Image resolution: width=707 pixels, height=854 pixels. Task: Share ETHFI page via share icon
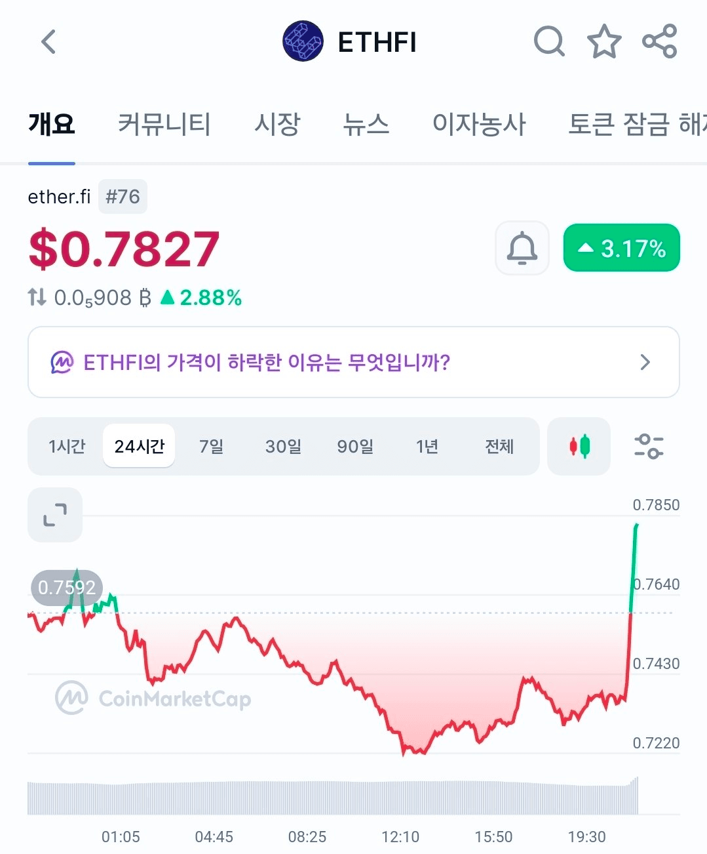click(x=659, y=42)
